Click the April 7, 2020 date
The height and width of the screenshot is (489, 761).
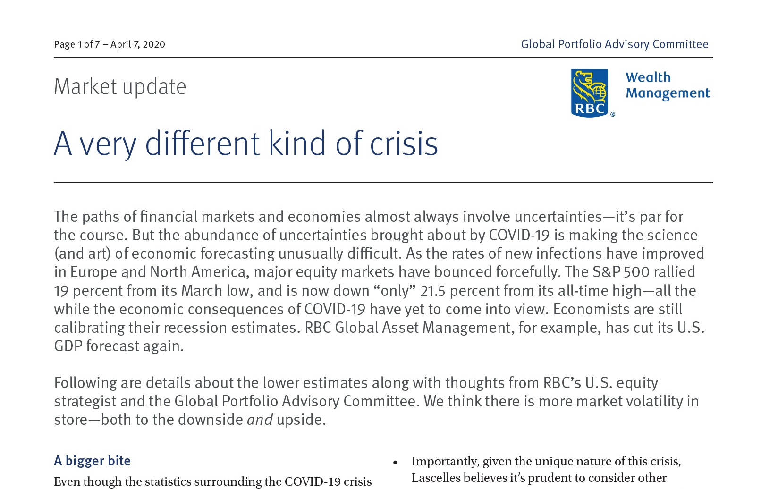(x=138, y=44)
